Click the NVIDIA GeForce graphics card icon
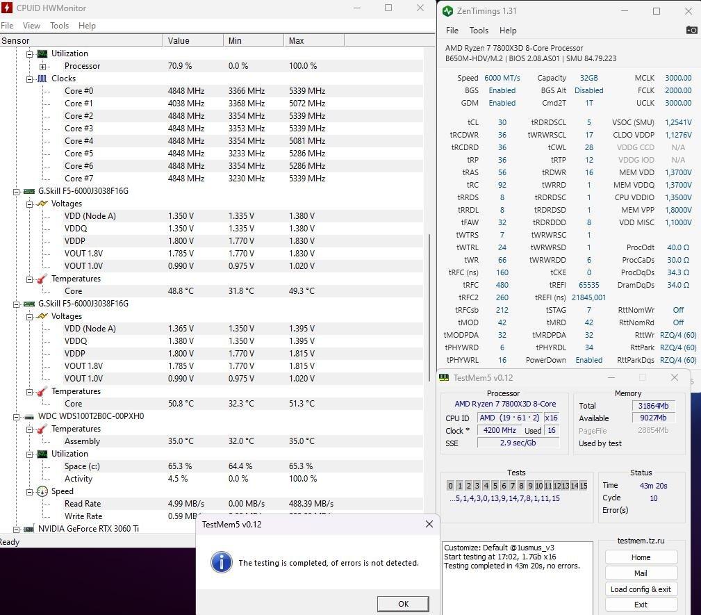Image resolution: width=701 pixels, height=615 pixels. point(29,529)
